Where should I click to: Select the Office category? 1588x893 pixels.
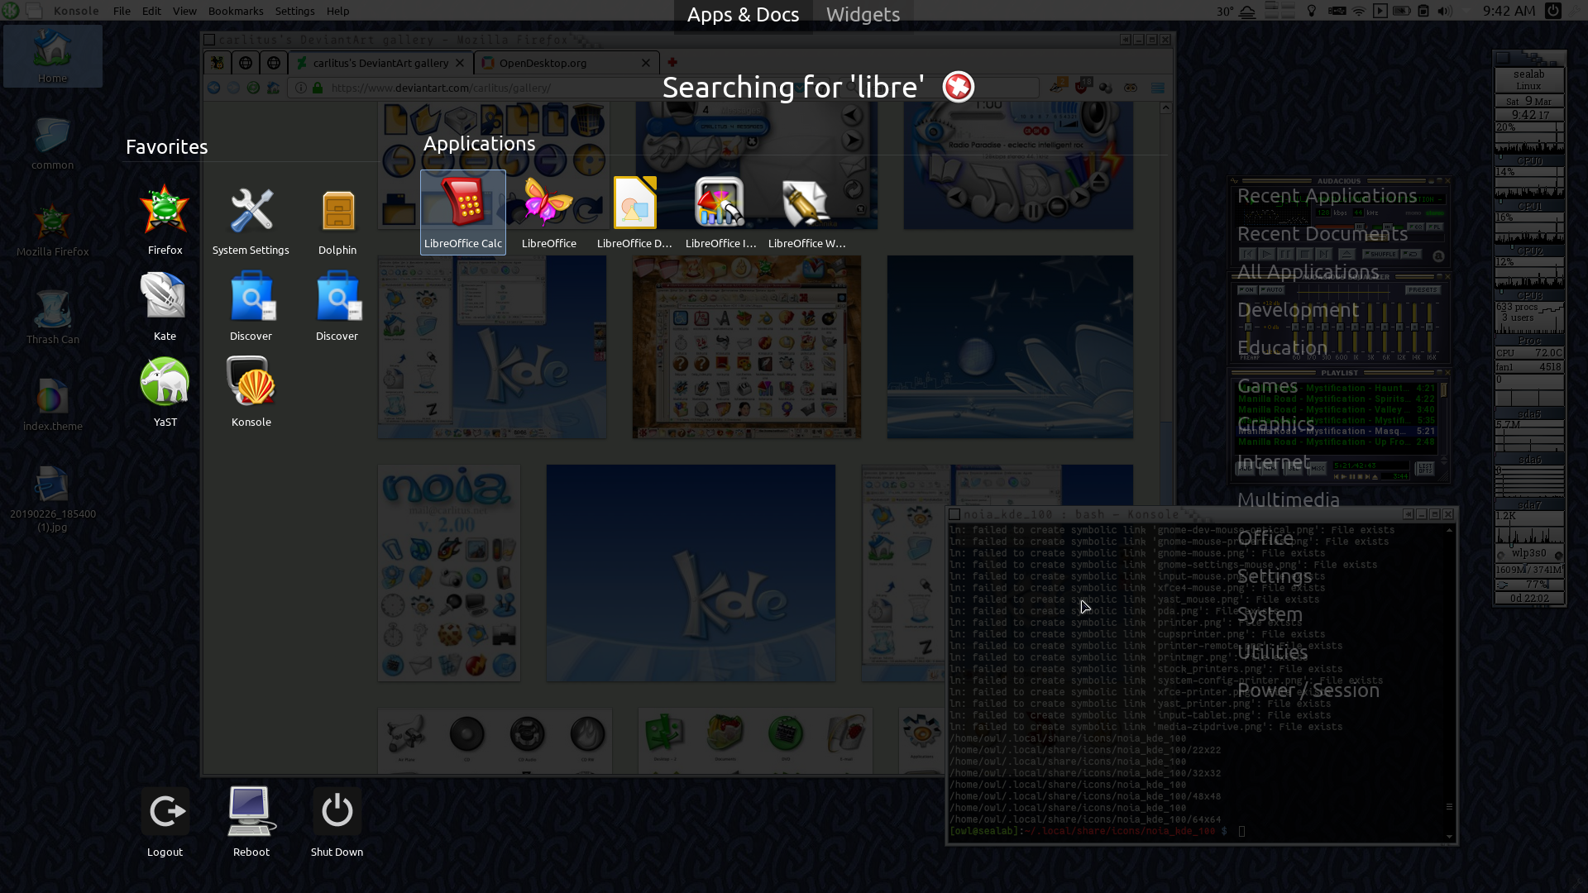click(x=1265, y=538)
